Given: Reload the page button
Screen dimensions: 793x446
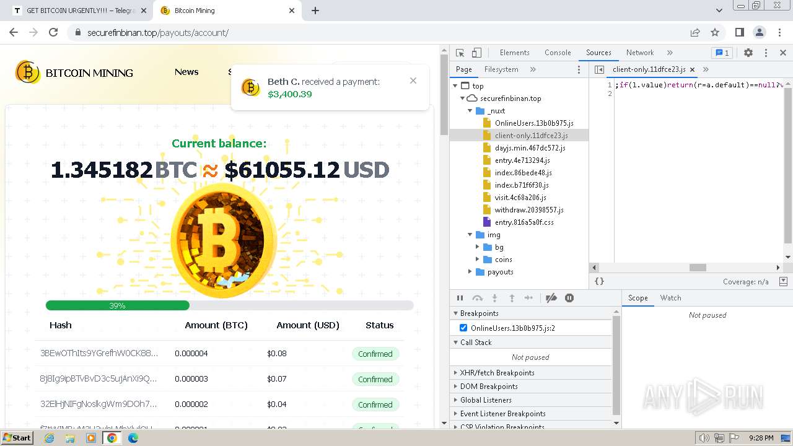Looking at the screenshot, I should point(53,32).
